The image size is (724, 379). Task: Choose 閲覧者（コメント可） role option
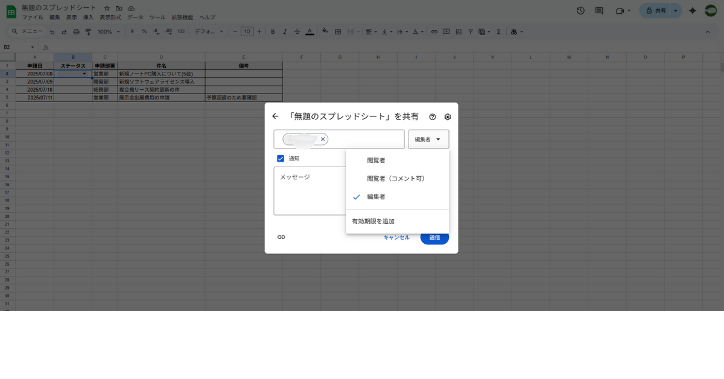pyautogui.click(x=396, y=179)
